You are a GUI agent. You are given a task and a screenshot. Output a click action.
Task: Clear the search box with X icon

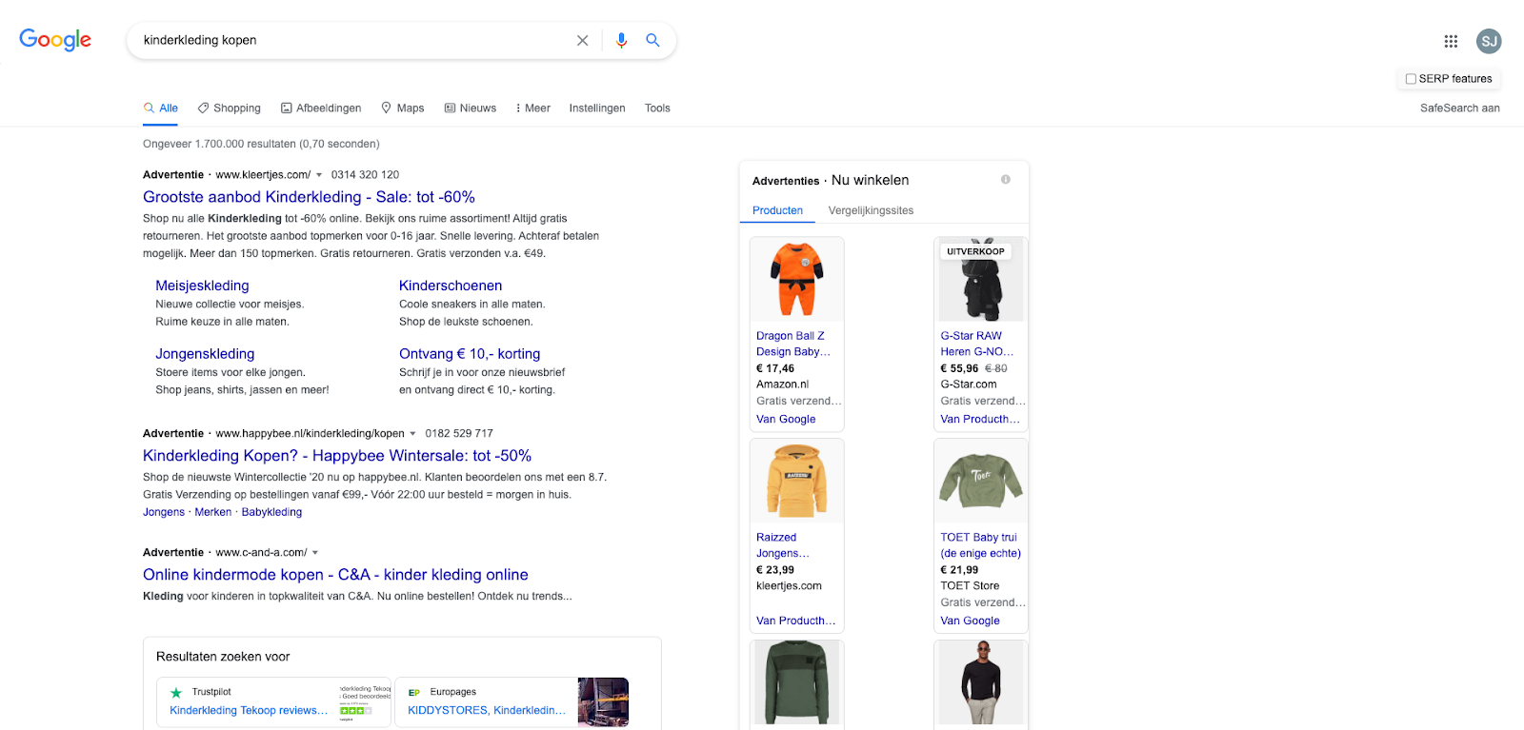(582, 40)
